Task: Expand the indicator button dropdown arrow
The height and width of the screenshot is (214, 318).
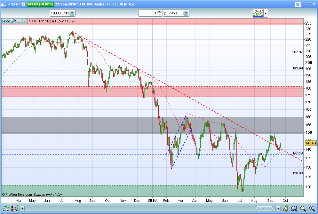Action: pos(266,13)
